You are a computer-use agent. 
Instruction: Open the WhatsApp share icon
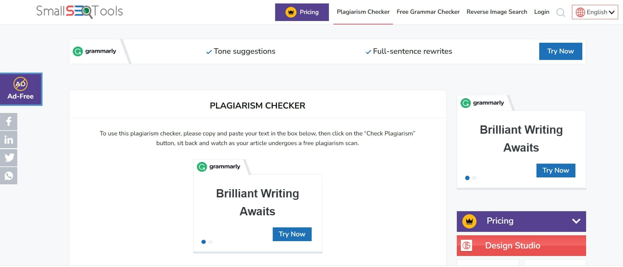point(9,176)
